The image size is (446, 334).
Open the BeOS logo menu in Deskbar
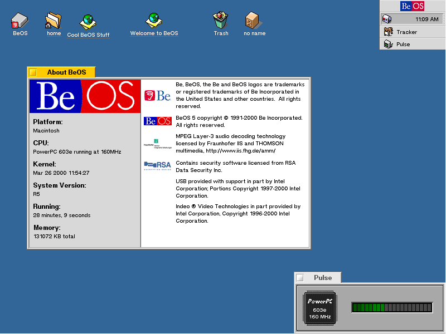click(x=412, y=6)
